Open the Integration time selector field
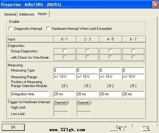159x133 pixels. [30, 94]
